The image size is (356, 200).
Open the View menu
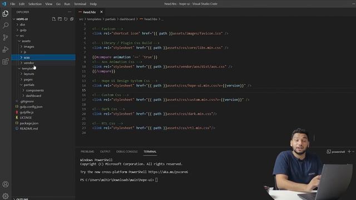coord(48,4)
